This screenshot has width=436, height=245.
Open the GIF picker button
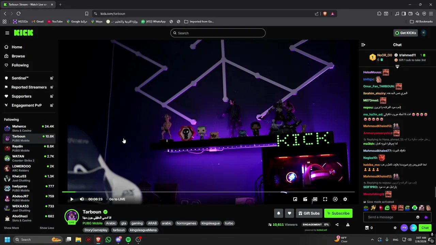point(413,228)
